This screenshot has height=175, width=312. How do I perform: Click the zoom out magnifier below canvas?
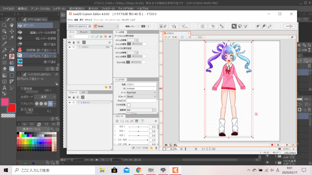(181, 149)
